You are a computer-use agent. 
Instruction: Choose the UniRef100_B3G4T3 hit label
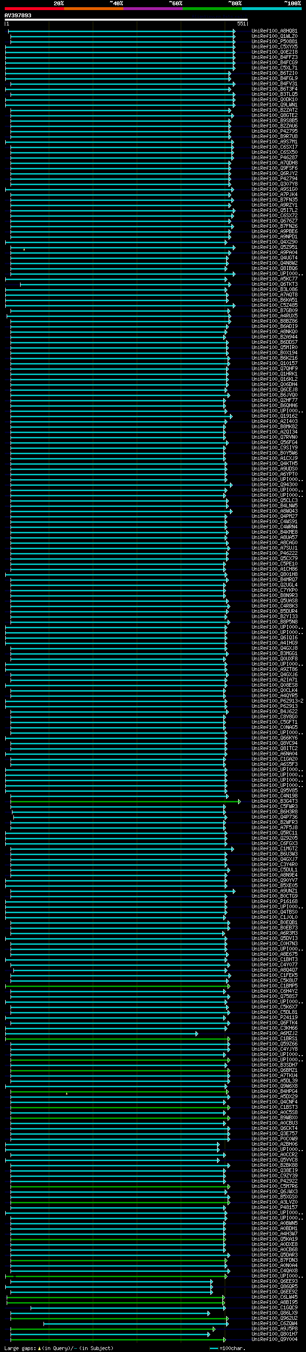(x=274, y=801)
